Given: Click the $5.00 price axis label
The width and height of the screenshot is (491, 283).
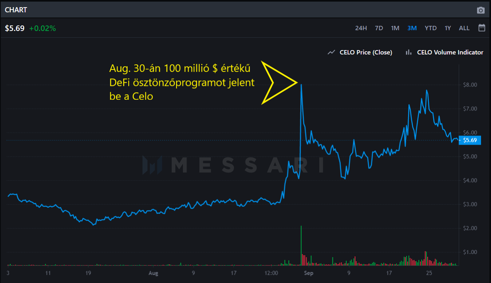Looking at the screenshot, I should (x=470, y=156).
